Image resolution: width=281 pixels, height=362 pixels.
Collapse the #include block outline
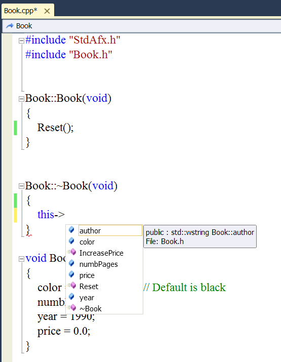pos(21,41)
